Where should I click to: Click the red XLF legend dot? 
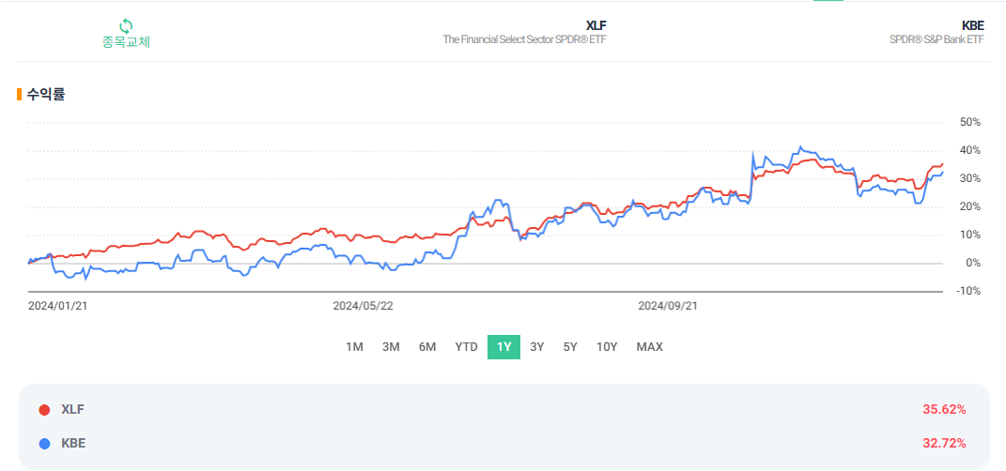pos(44,410)
